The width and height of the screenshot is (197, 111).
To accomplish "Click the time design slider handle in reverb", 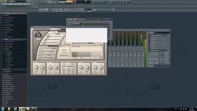I will point(57,34).
